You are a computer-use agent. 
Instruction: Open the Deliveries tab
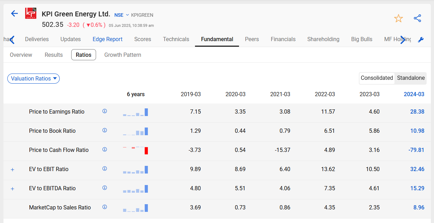pos(37,39)
